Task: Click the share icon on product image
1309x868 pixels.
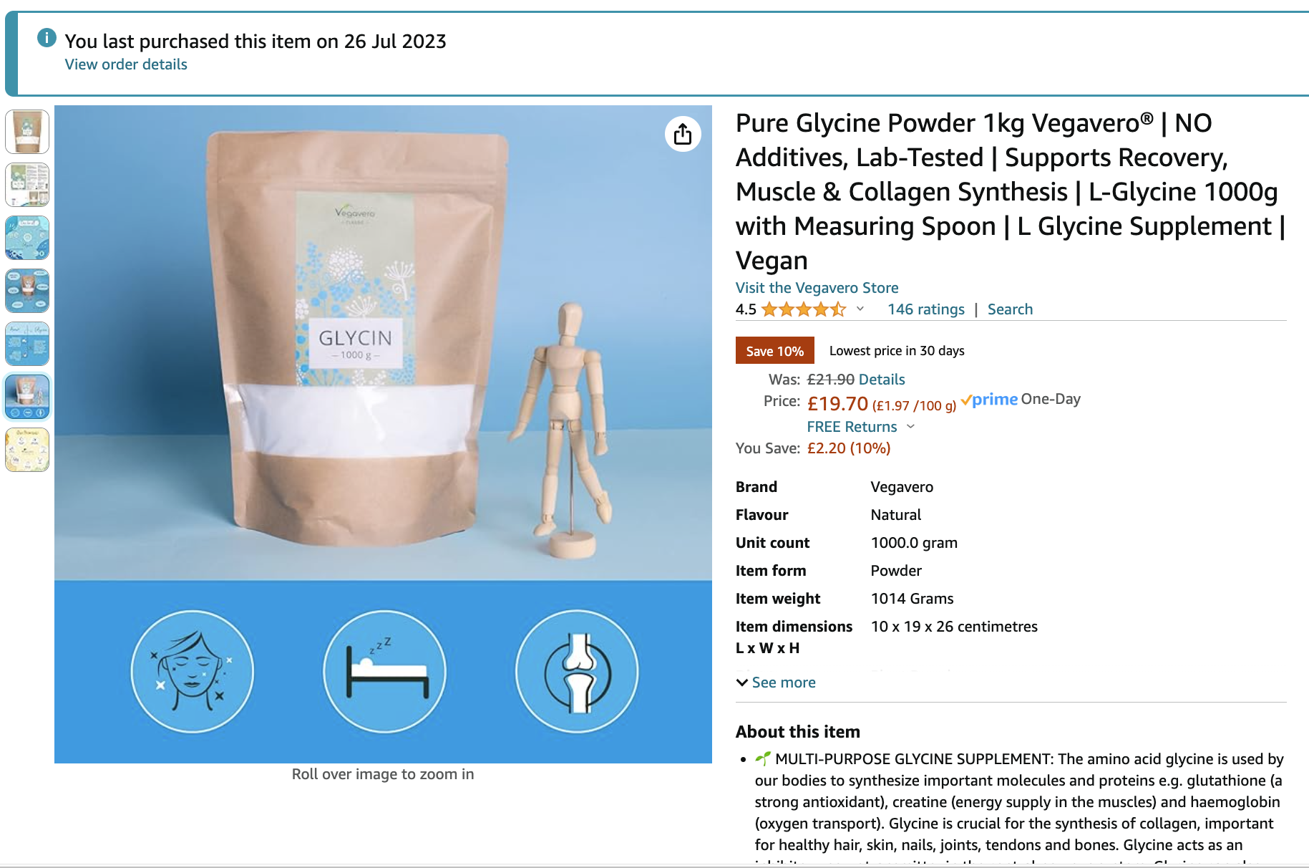Action: (683, 134)
